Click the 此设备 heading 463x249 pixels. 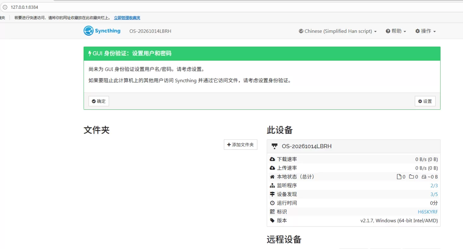(x=280, y=130)
